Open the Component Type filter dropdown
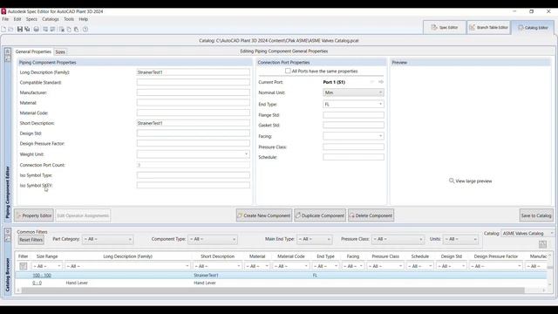The image size is (558, 314). 213,239
